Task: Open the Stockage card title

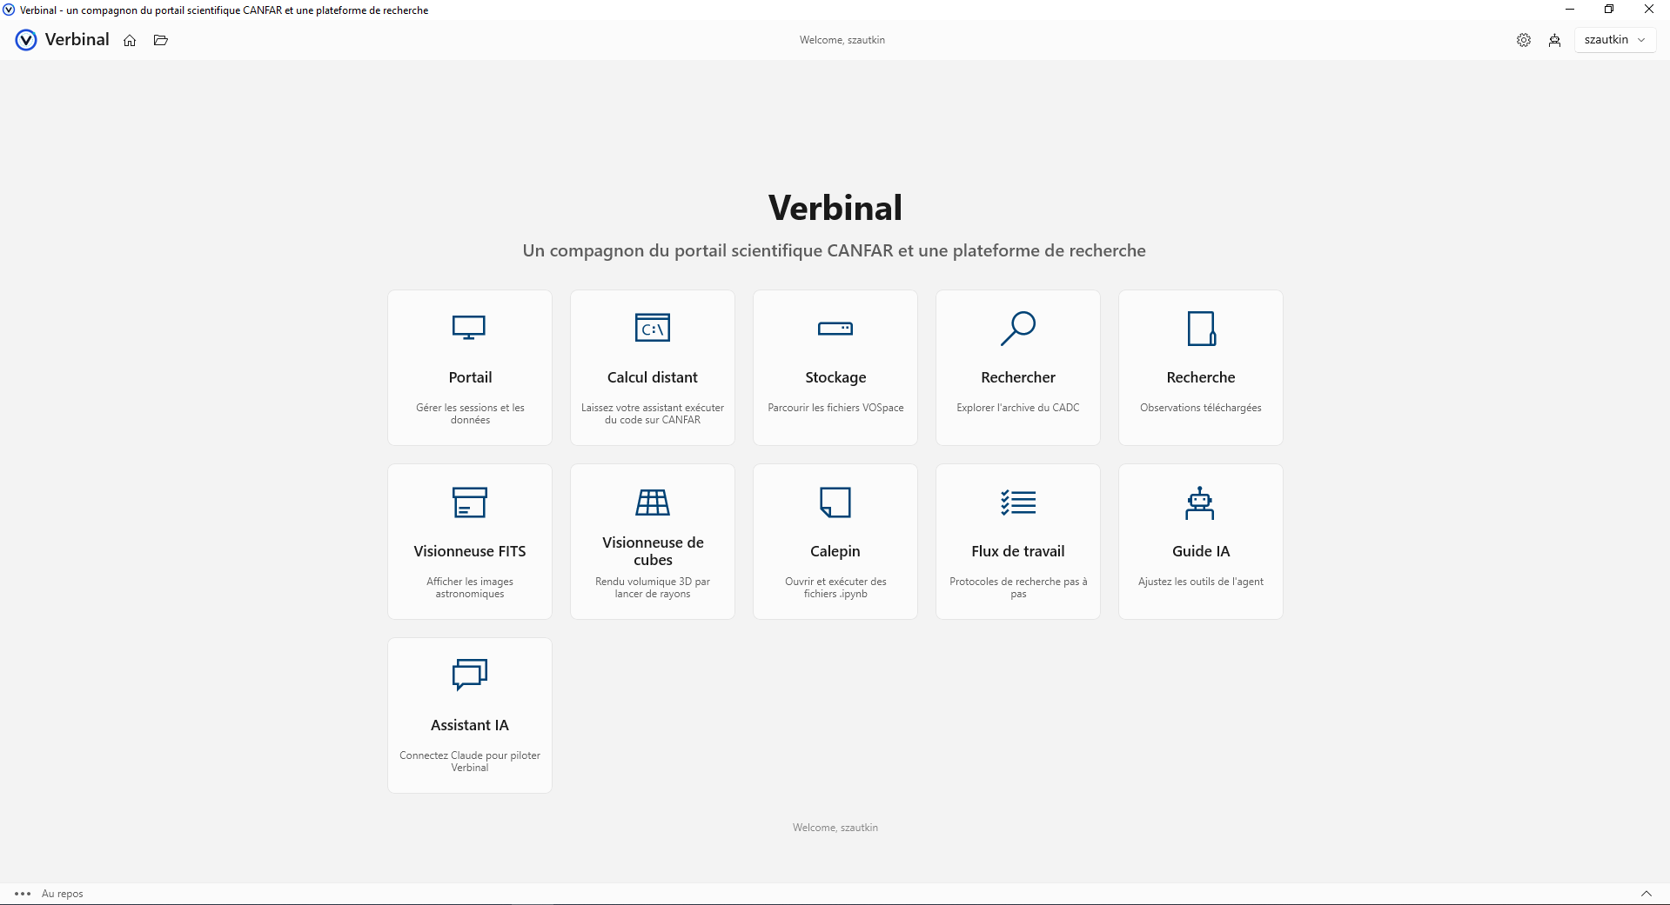Action: (x=835, y=377)
